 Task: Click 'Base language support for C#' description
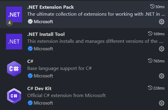coord(59,68)
